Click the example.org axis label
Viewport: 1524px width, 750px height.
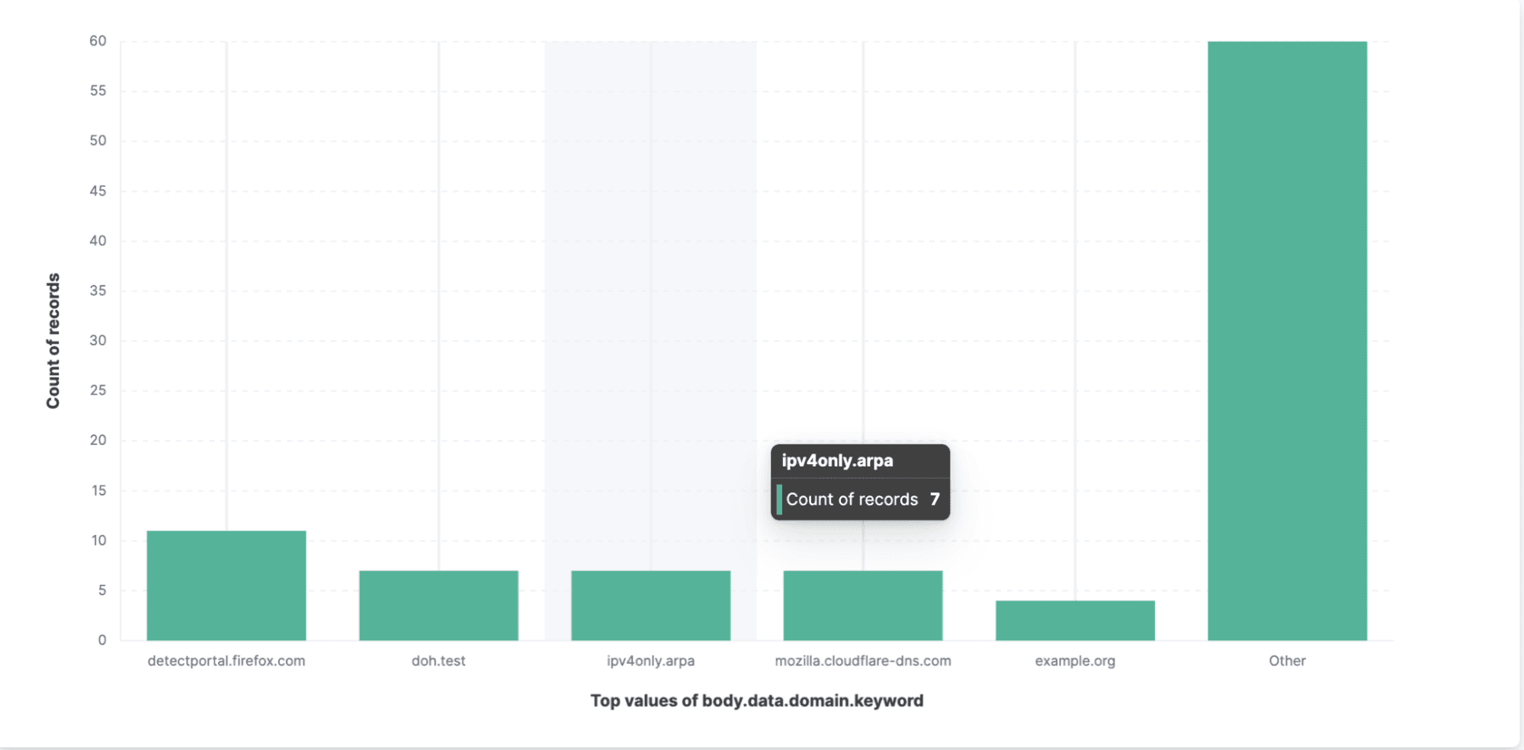pos(1075,661)
